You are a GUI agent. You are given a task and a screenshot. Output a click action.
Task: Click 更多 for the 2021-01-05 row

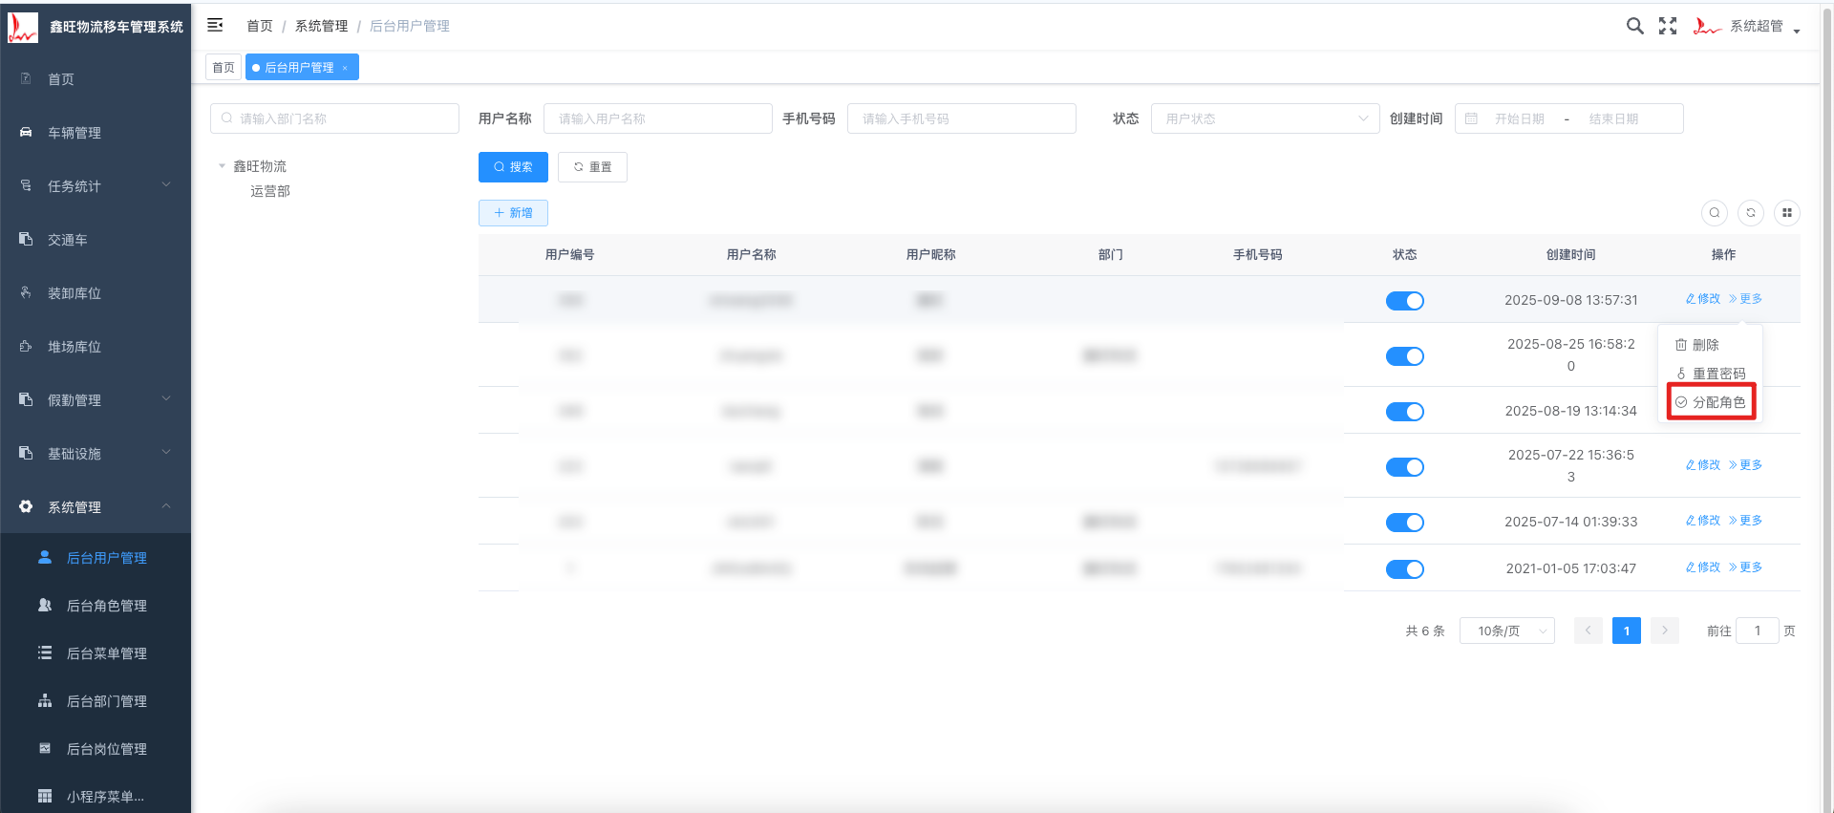1745,567
